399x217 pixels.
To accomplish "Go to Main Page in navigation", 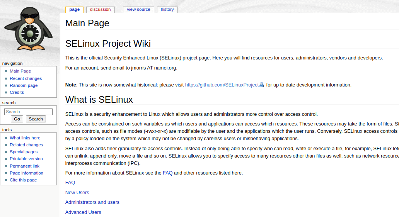I will [x=20, y=71].
